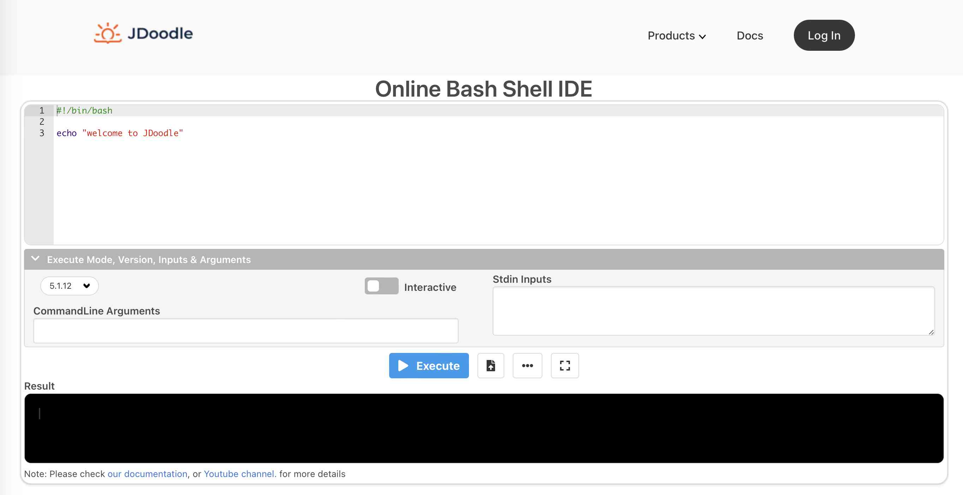Click the echo line in code editor
This screenshot has height=495, width=963.
click(x=120, y=133)
